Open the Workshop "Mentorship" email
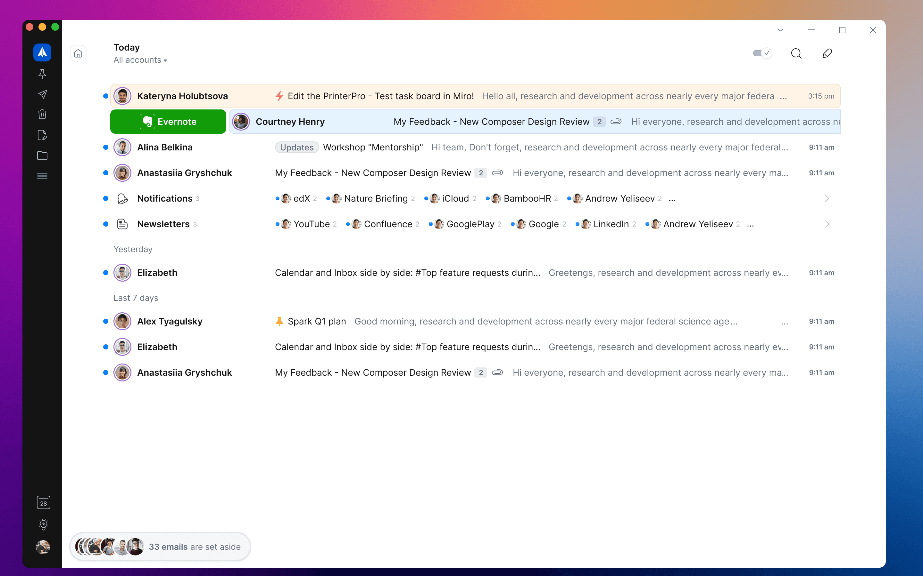 (475, 148)
